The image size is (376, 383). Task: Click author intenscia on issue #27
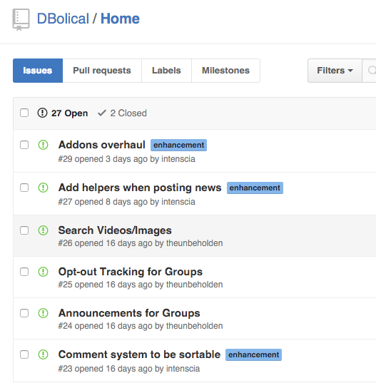click(x=178, y=202)
